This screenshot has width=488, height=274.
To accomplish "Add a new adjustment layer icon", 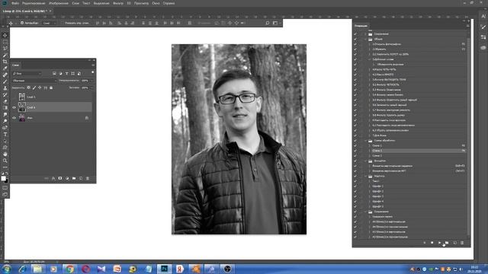I will [x=67, y=178].
